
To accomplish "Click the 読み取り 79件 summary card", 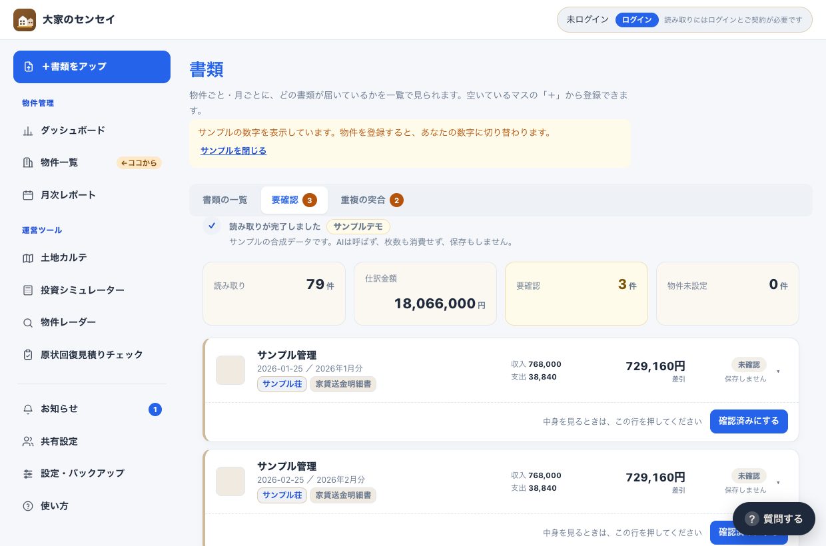I will point(274,294).
